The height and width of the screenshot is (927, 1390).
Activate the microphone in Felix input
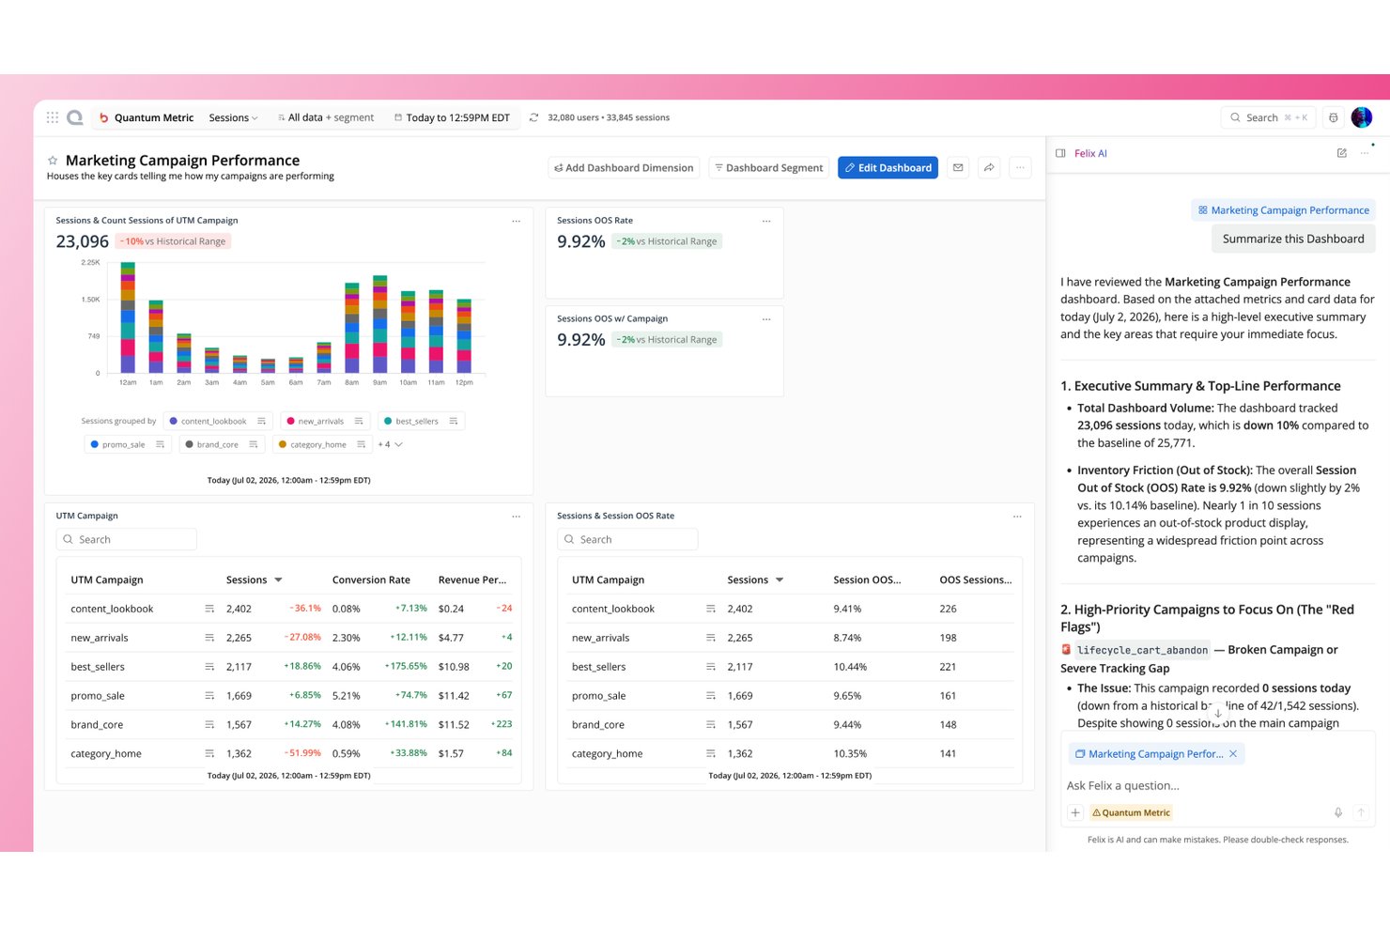(1338, 812)
